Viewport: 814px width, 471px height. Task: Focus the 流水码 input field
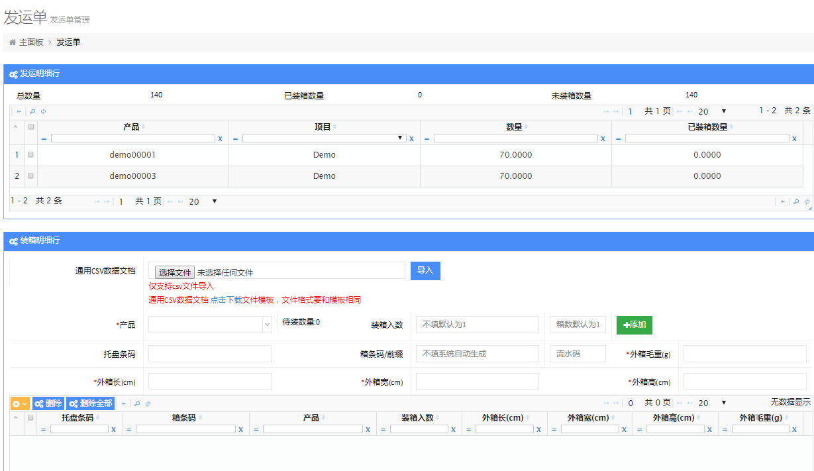click(578, 354)
